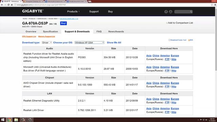Click the PG383 audio driver version text
This screenshot has height=122, width=217.
point(82,57)
